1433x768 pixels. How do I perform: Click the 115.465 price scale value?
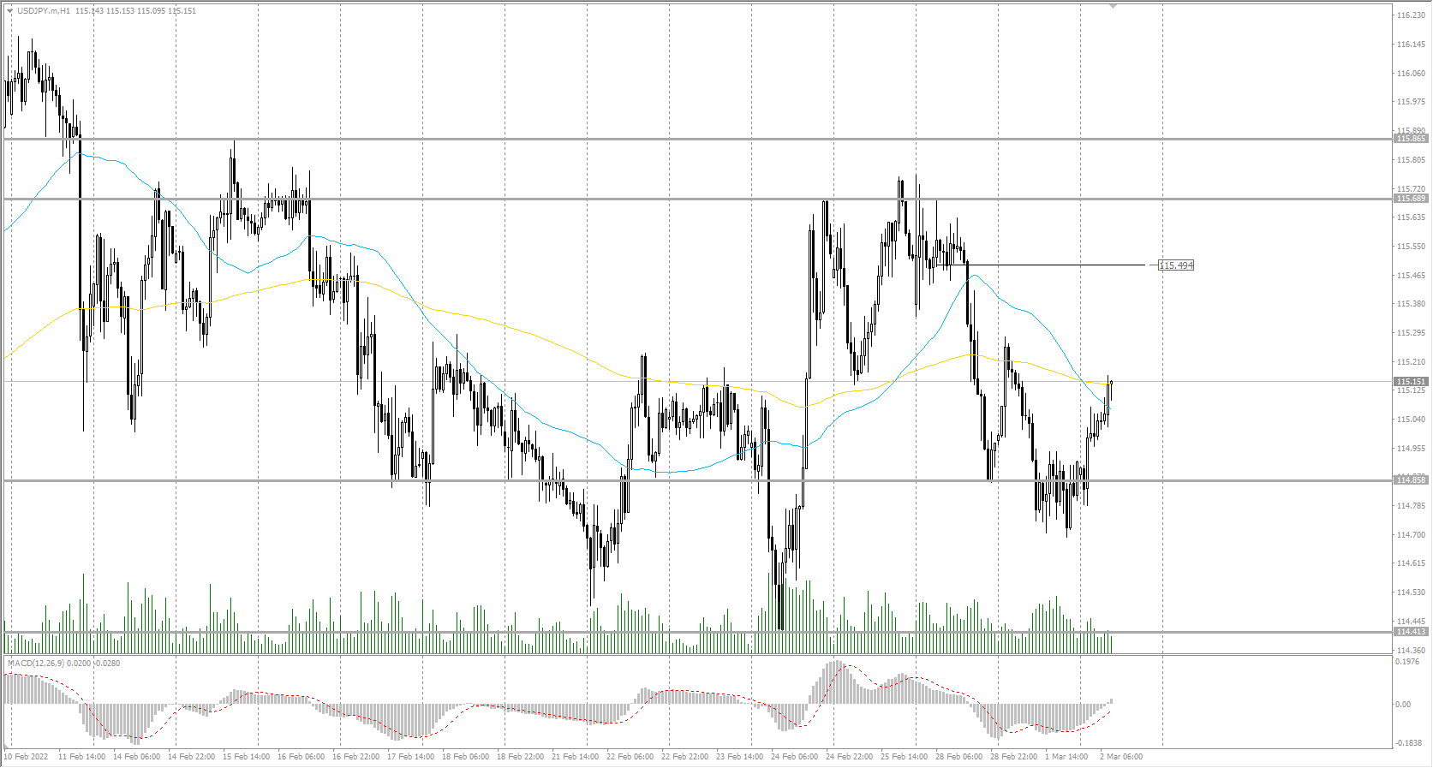click(x=1412, y=276)
